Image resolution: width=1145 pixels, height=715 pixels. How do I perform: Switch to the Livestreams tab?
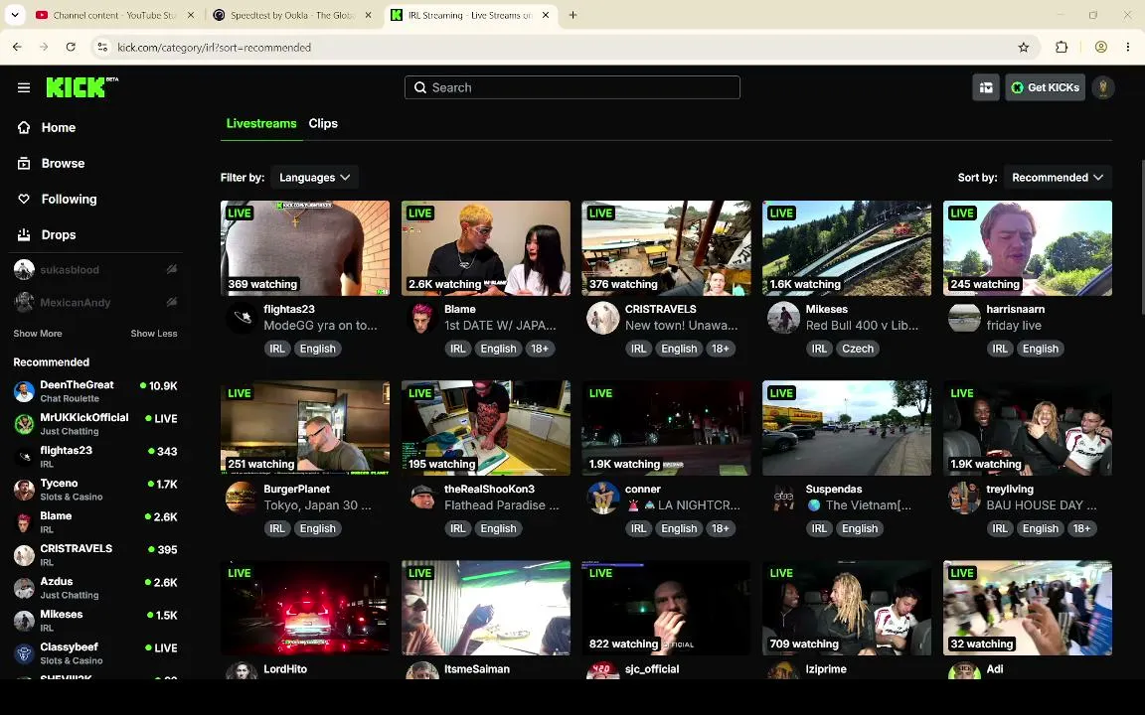pyautogui.click(x=261, y=123)
